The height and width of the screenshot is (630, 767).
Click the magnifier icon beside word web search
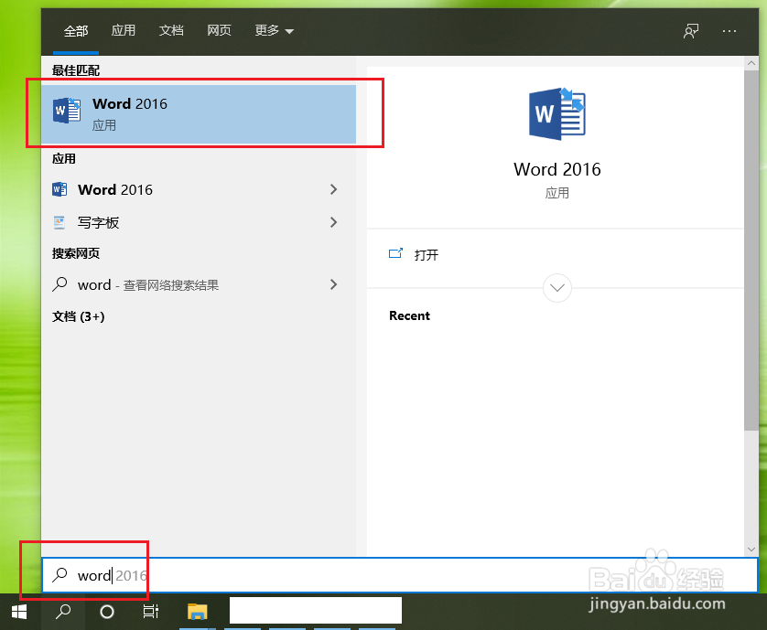59,284
